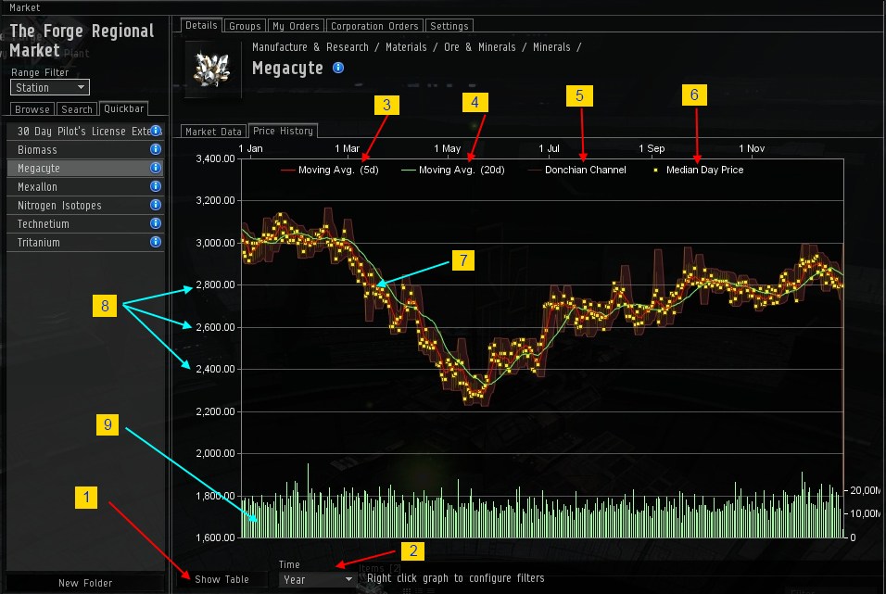
Task: Click the New Folder button
Action: pyautogui.click(x=85, y=583)
